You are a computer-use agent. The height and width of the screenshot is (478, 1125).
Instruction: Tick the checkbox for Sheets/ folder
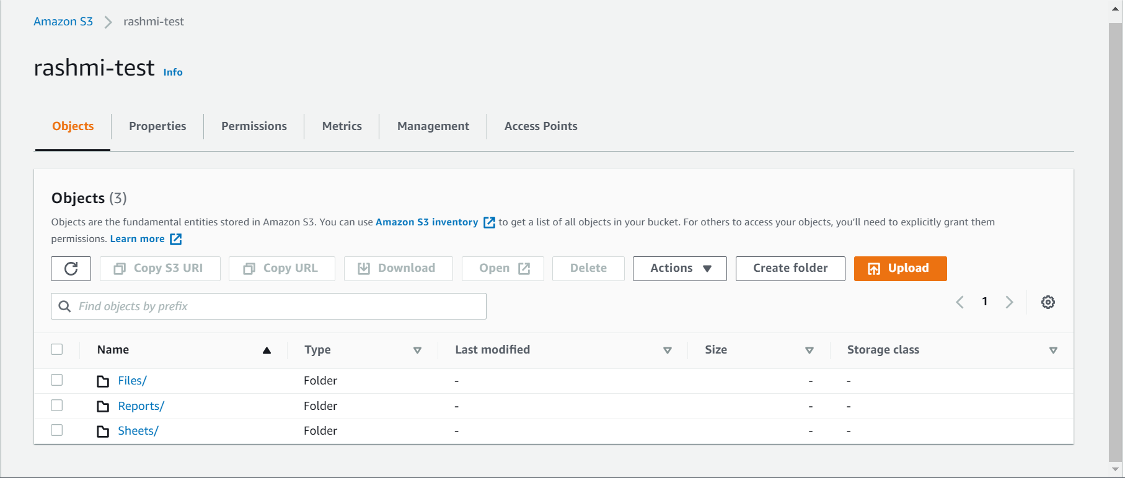57,430
